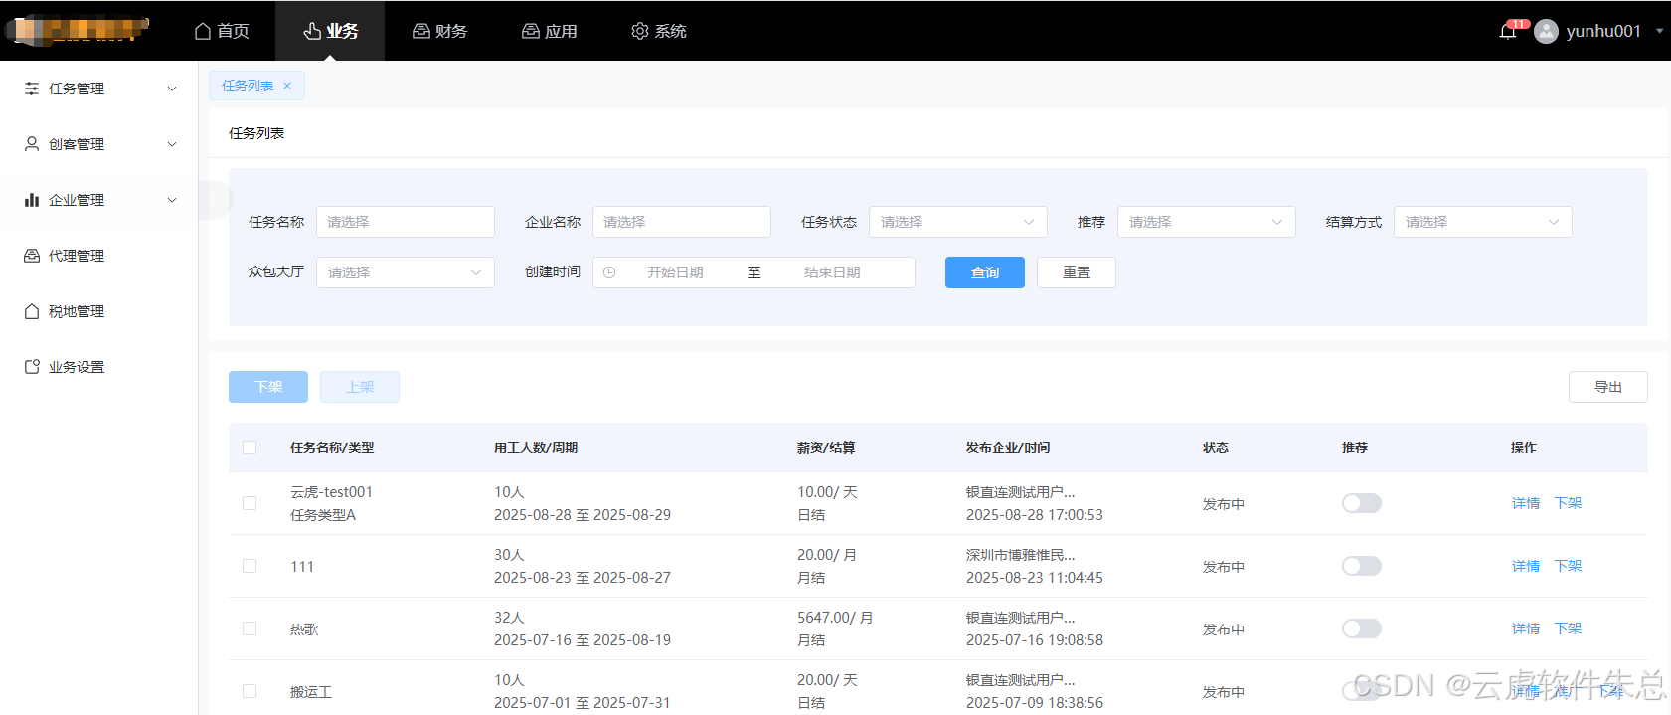The width and height of the screenshot is (1671, 715).
Task: Expand the 结算方式 dropdown
Action: [x=1481, y=222]
